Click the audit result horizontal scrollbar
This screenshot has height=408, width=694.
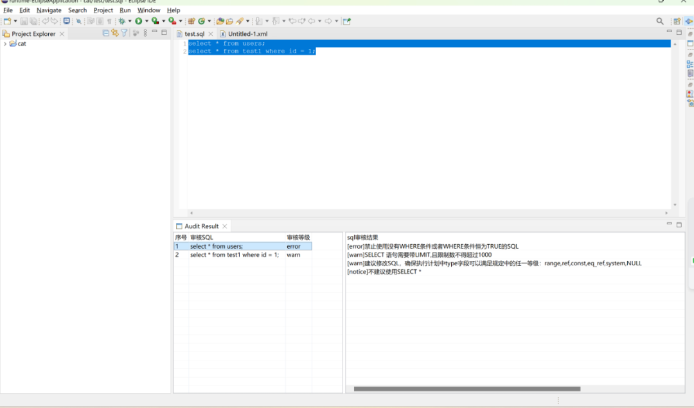(x=467, y=389)
